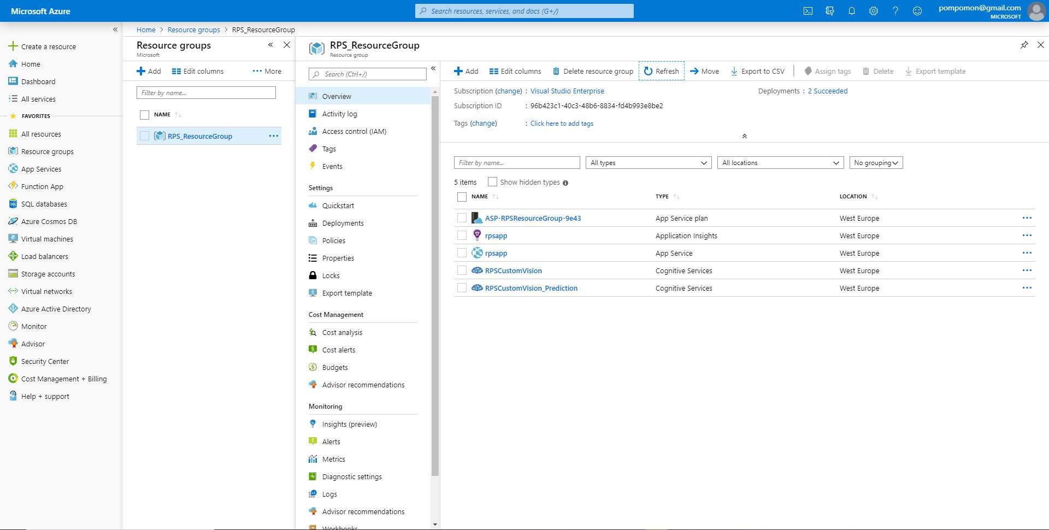The image size is (1049, 530).
Task: Open Visual Studio Enterprise subscription link
Action: coord(567,91)
